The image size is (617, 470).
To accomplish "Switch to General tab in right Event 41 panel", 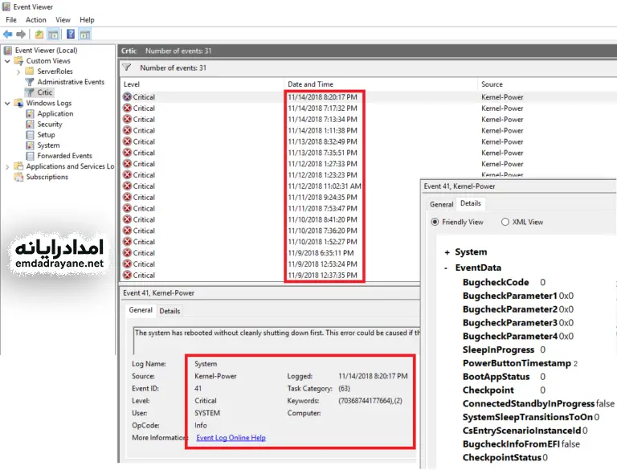I will click(442, 204).
